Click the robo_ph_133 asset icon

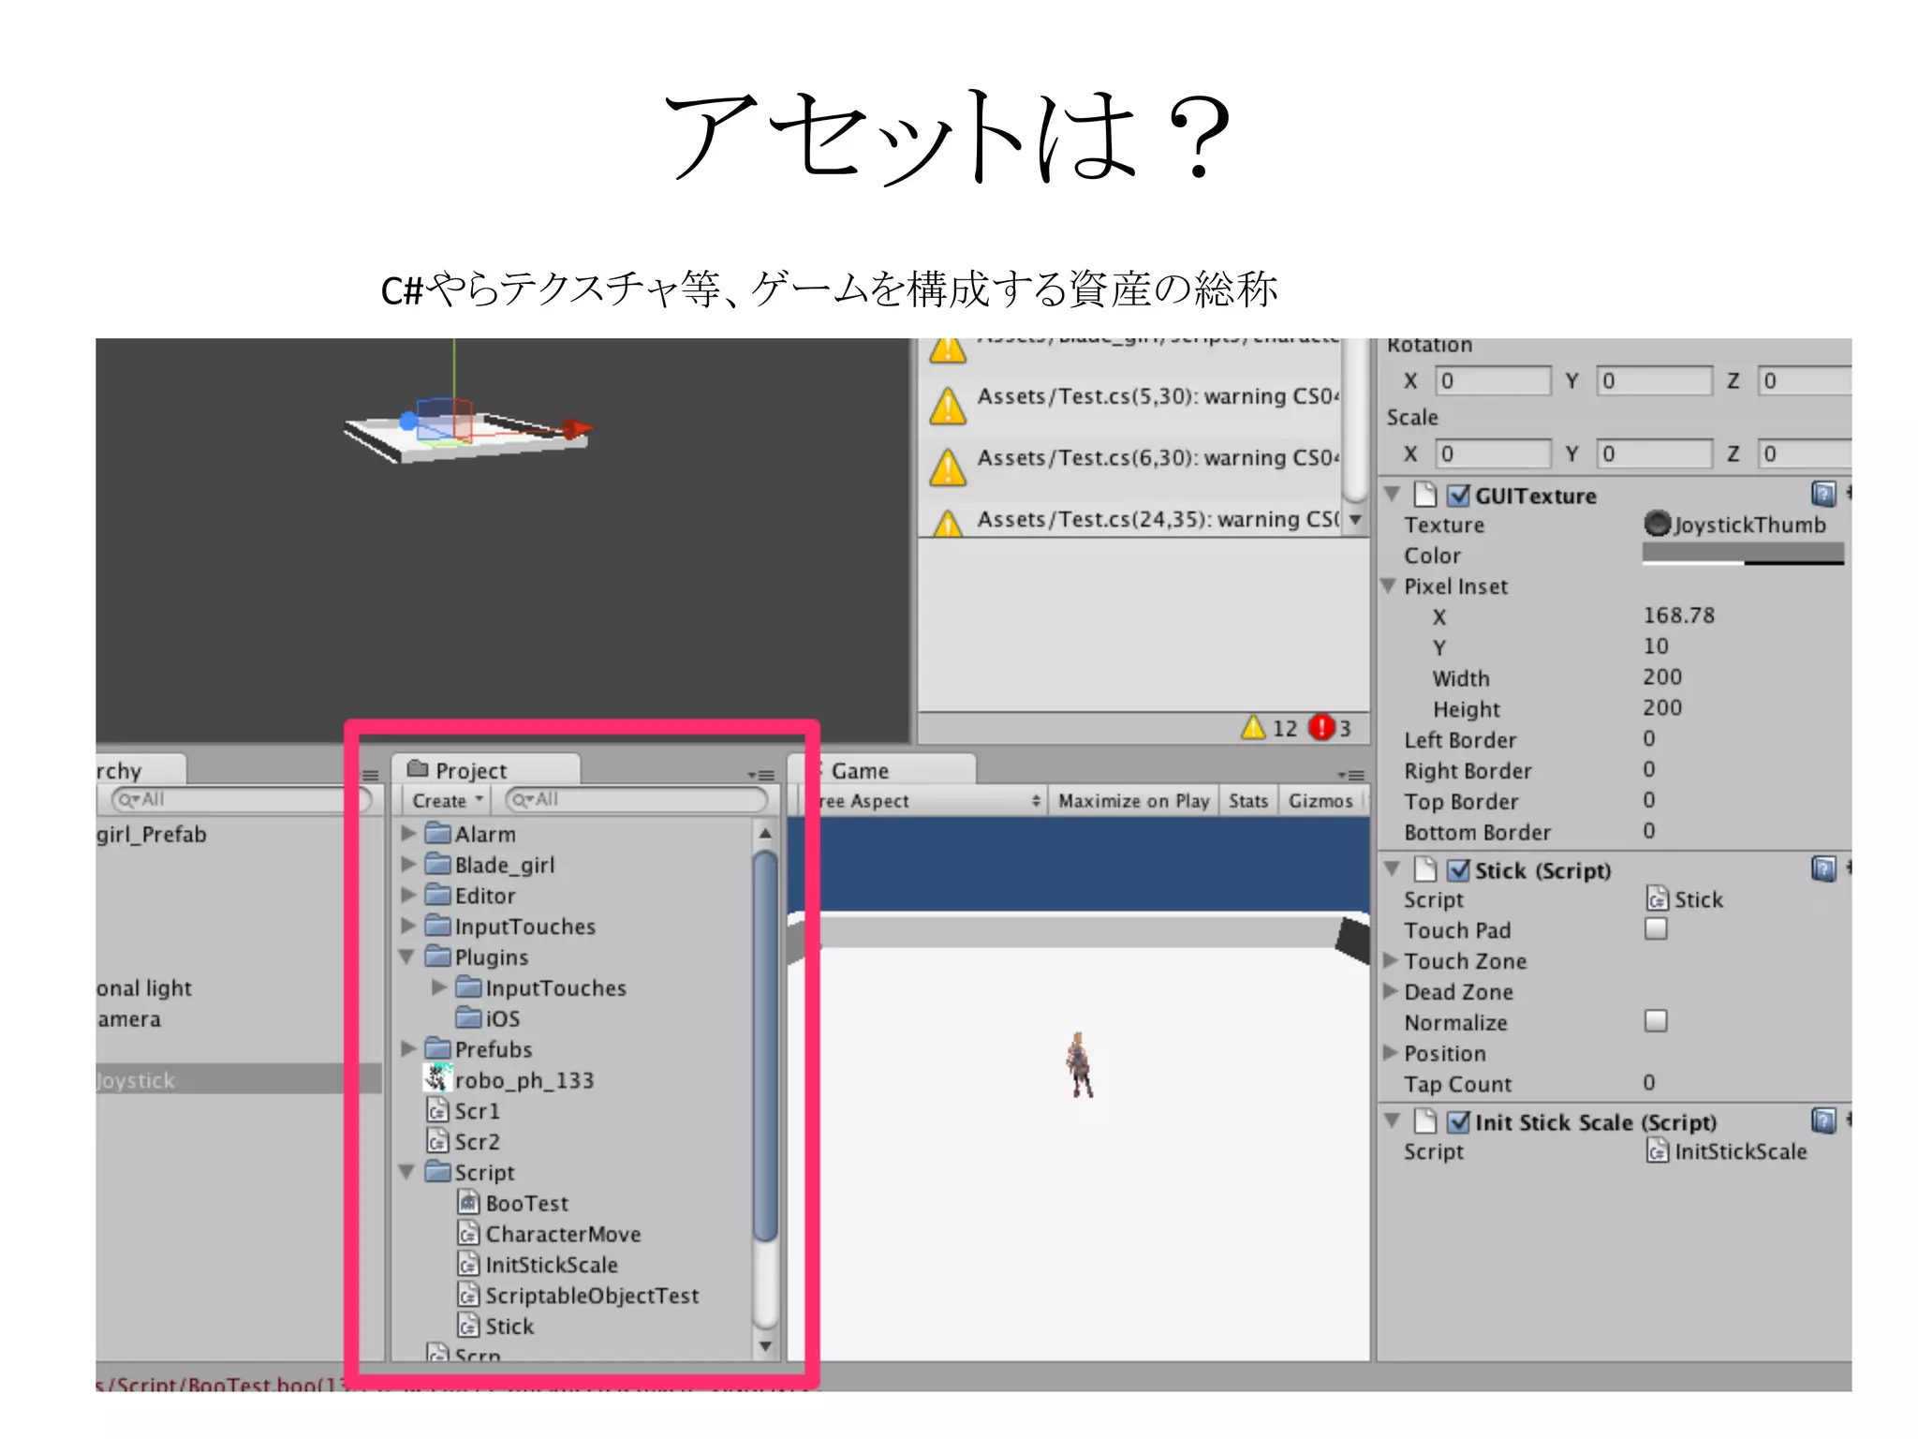pos(437,1079)
